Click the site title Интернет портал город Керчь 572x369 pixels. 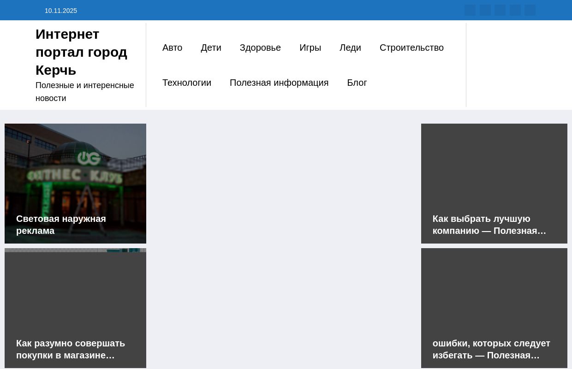coord(81,52)
